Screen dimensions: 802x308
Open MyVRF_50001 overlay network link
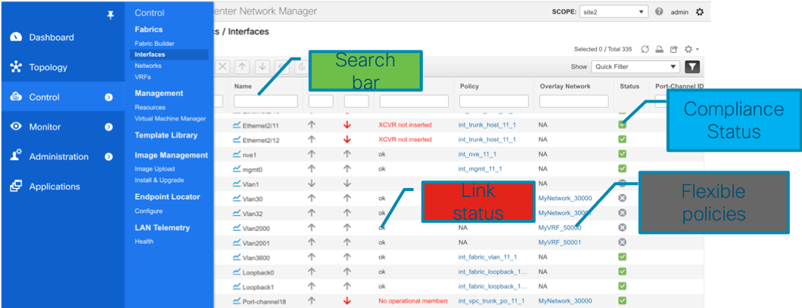[x=559, y=242]
